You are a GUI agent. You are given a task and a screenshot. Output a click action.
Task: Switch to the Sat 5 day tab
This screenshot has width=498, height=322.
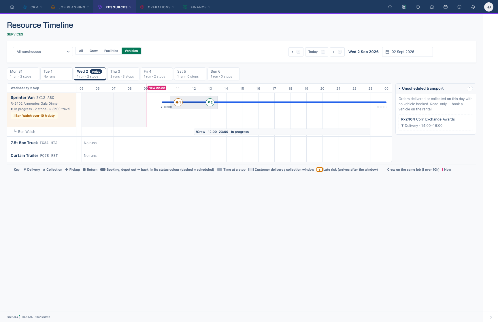190,74
